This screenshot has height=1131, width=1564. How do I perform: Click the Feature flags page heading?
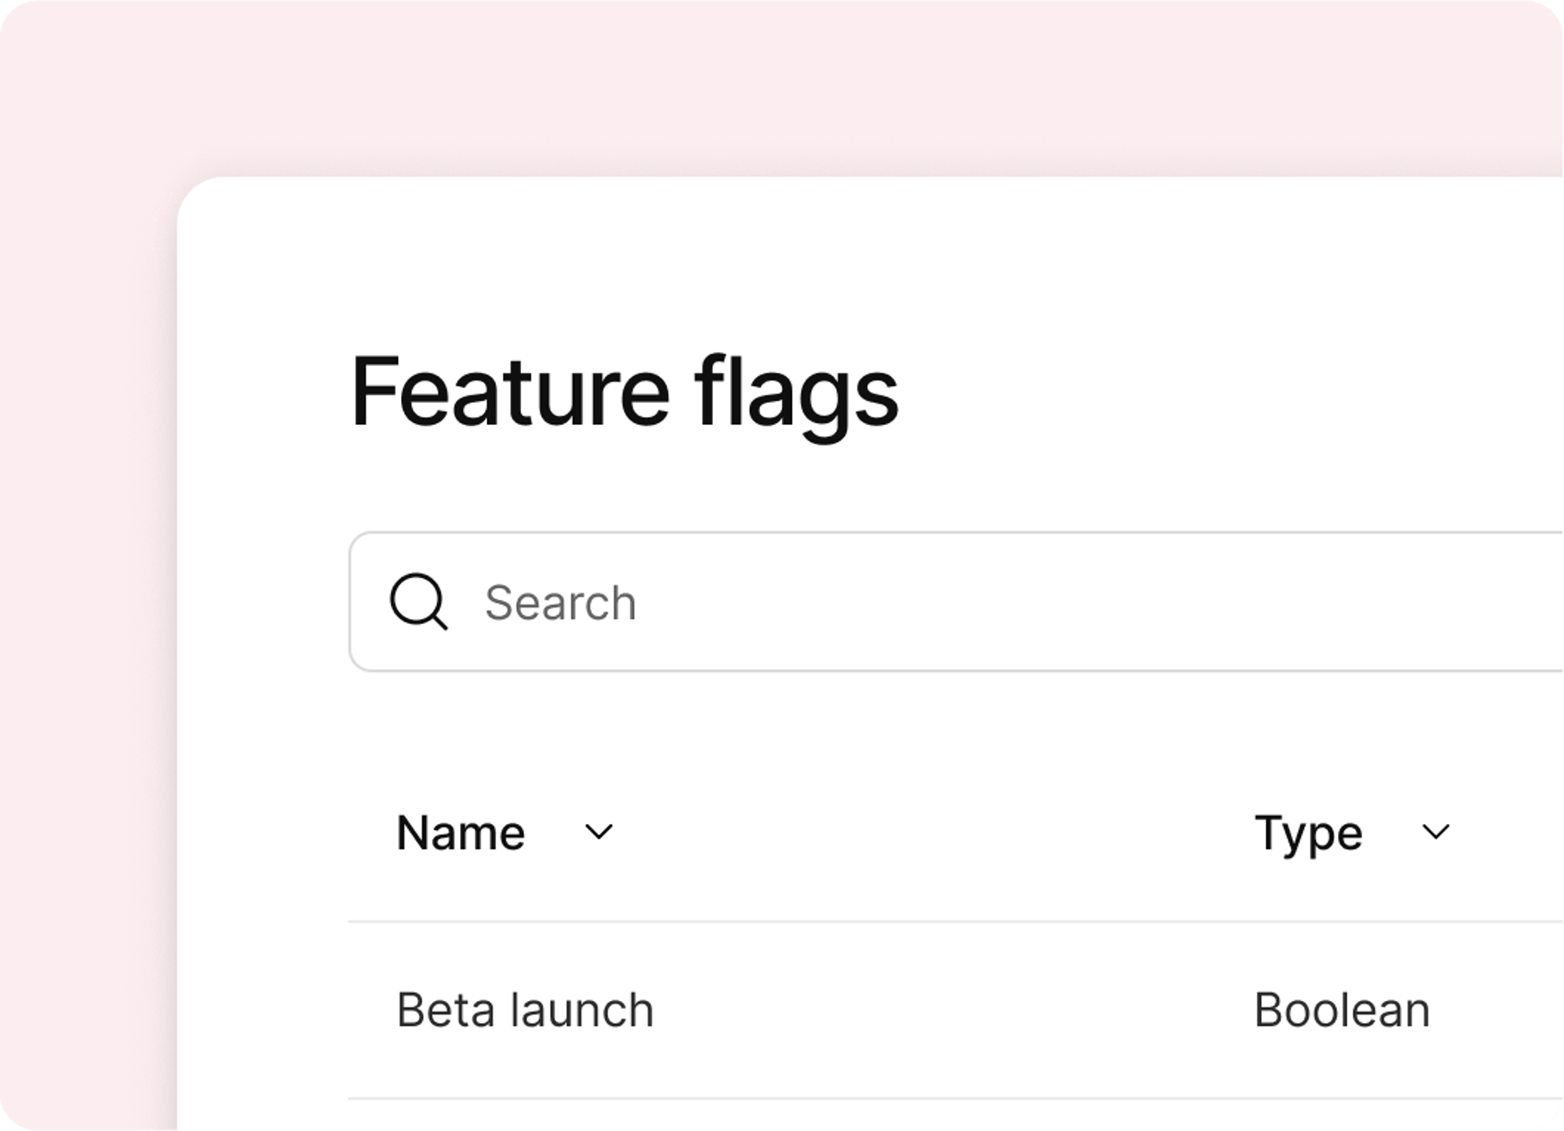625,393
